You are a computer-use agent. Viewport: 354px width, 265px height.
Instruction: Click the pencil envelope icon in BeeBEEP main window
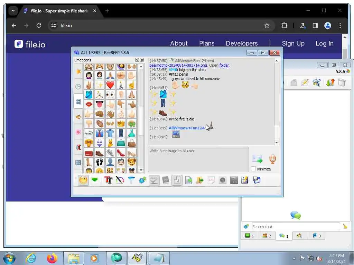(x=305, y=82)
